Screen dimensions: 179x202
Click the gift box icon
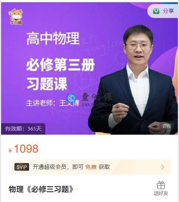pyautogui.click(x=161, y=185)
